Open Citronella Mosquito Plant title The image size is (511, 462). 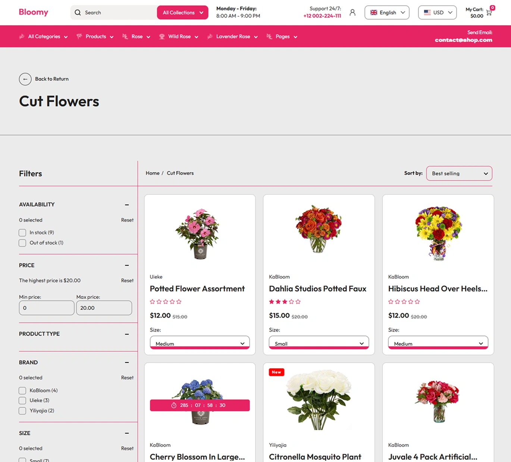tap(315, 457)
